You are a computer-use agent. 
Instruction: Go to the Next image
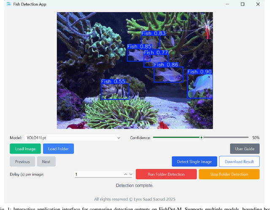point(46,162)
